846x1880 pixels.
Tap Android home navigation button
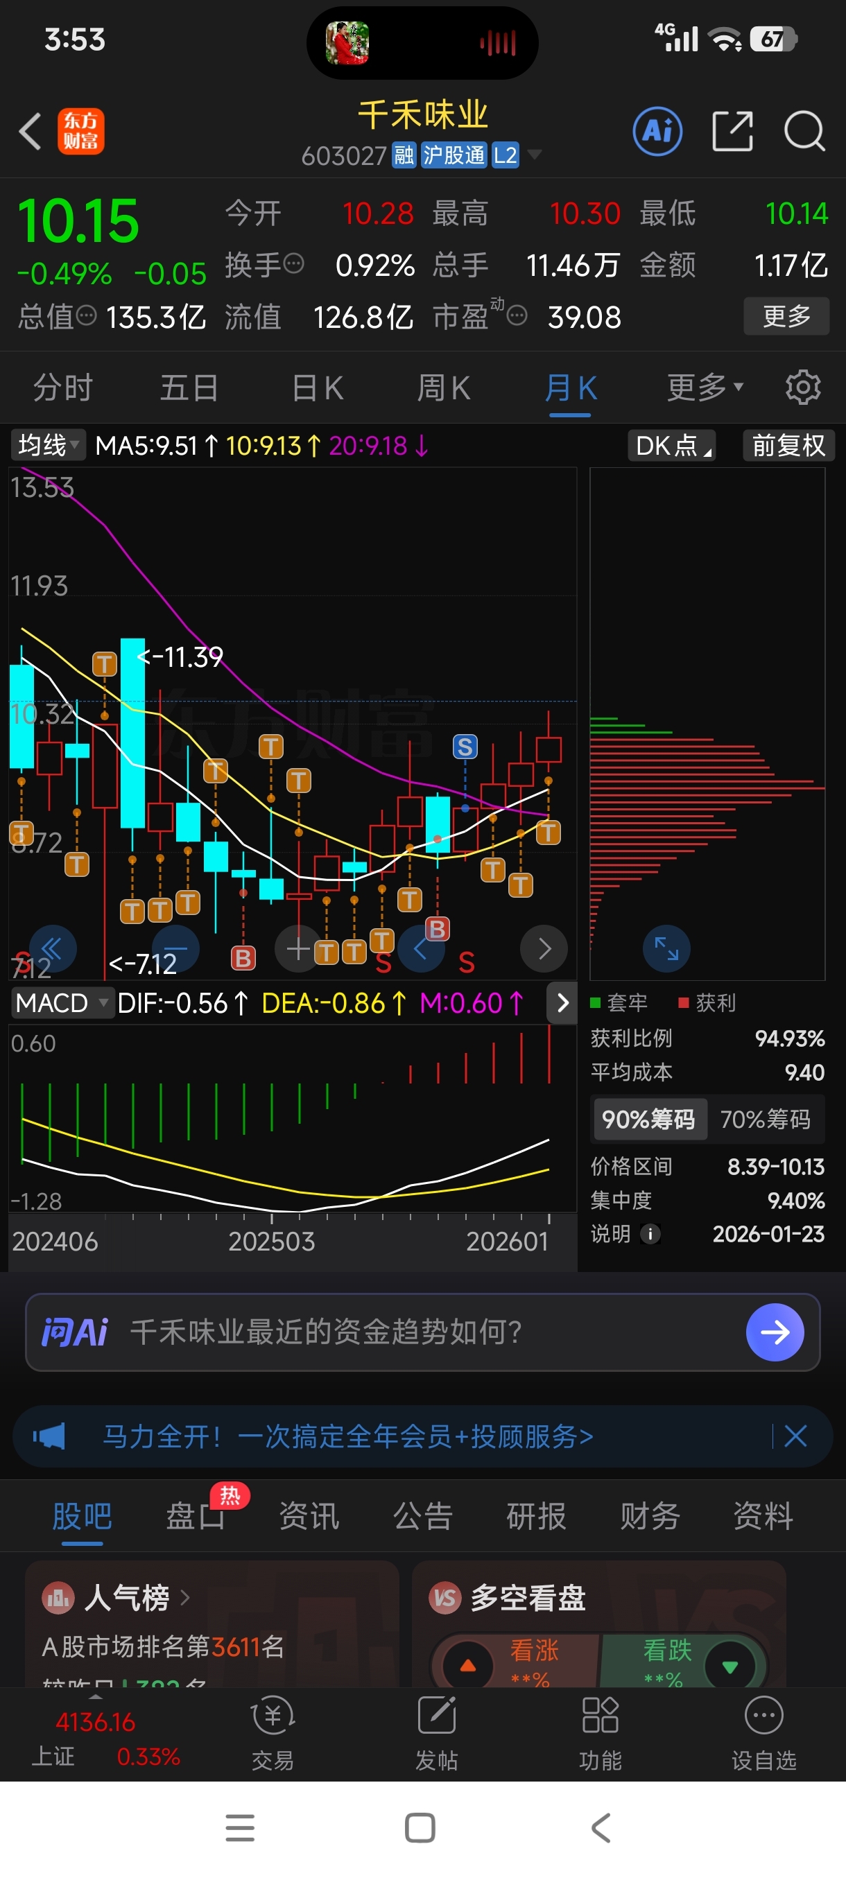[x=420, y=1827]
